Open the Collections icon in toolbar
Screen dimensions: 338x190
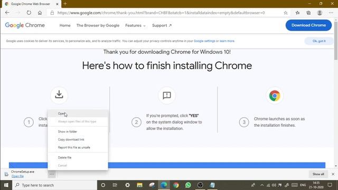point(308,13)
